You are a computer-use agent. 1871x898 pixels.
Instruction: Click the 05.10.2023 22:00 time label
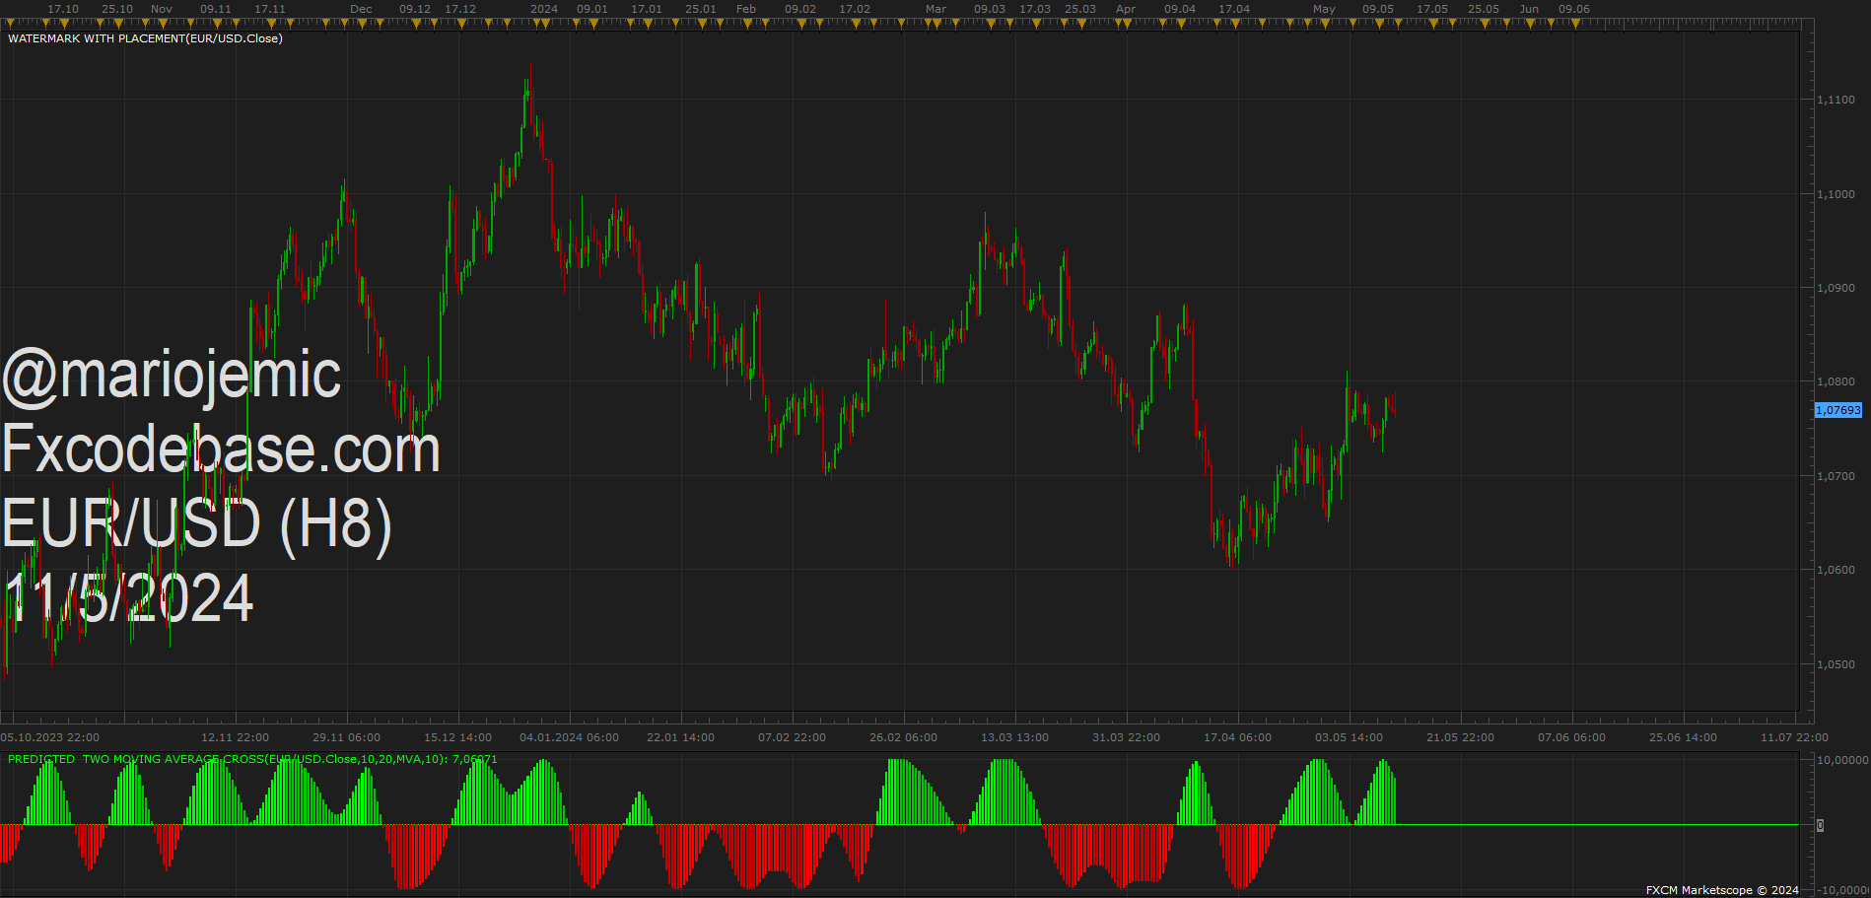pos(50,737)
